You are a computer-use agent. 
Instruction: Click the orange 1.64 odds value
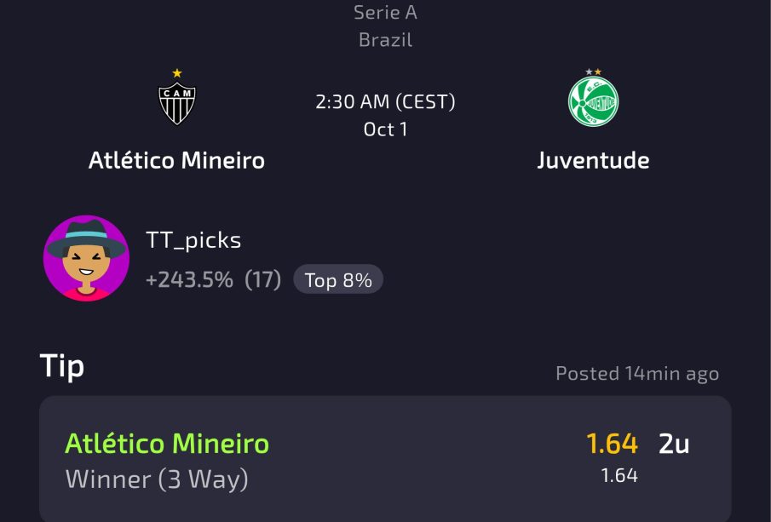click(x=612, y=444)
